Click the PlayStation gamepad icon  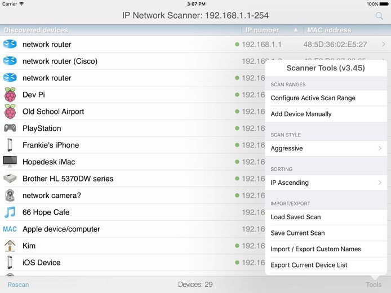[x=10, y=128]
